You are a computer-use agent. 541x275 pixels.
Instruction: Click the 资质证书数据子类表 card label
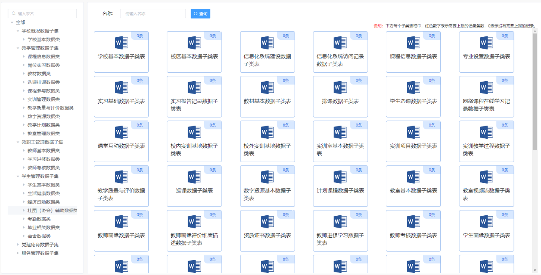coord(268,235)
